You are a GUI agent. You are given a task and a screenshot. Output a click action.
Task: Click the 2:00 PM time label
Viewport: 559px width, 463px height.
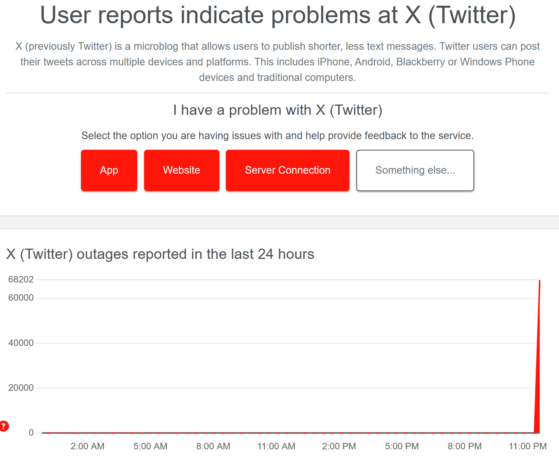pos(339,446)
